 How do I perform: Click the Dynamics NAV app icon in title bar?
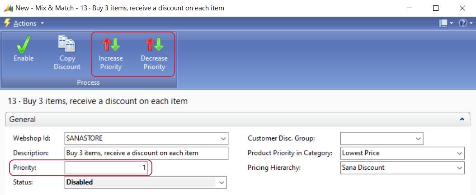(x=7, y=8)
